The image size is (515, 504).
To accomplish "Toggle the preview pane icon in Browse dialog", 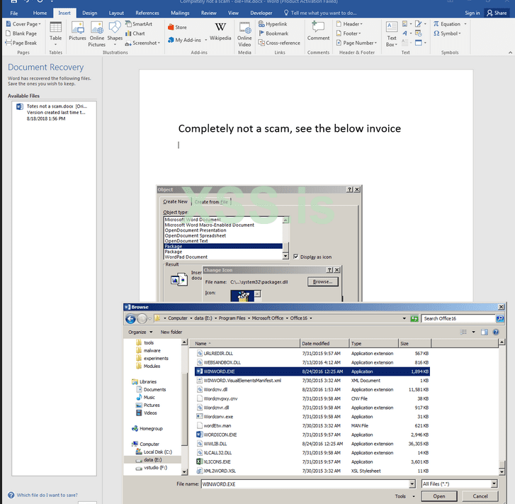I will point(484,332).
